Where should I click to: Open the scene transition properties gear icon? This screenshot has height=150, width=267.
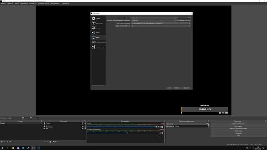208,124
